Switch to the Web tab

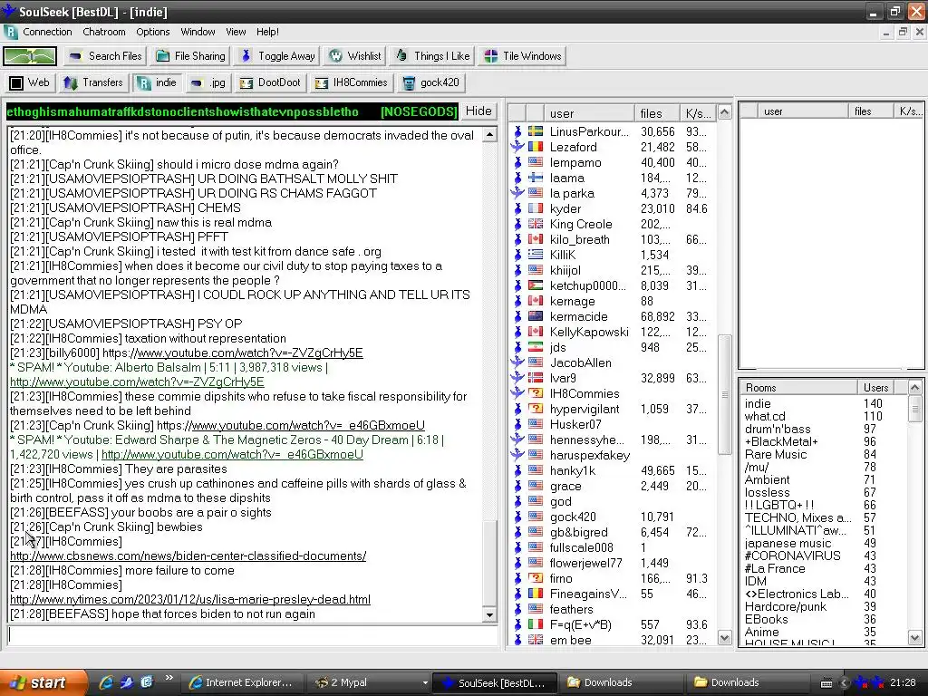click(x=30, y=82)
